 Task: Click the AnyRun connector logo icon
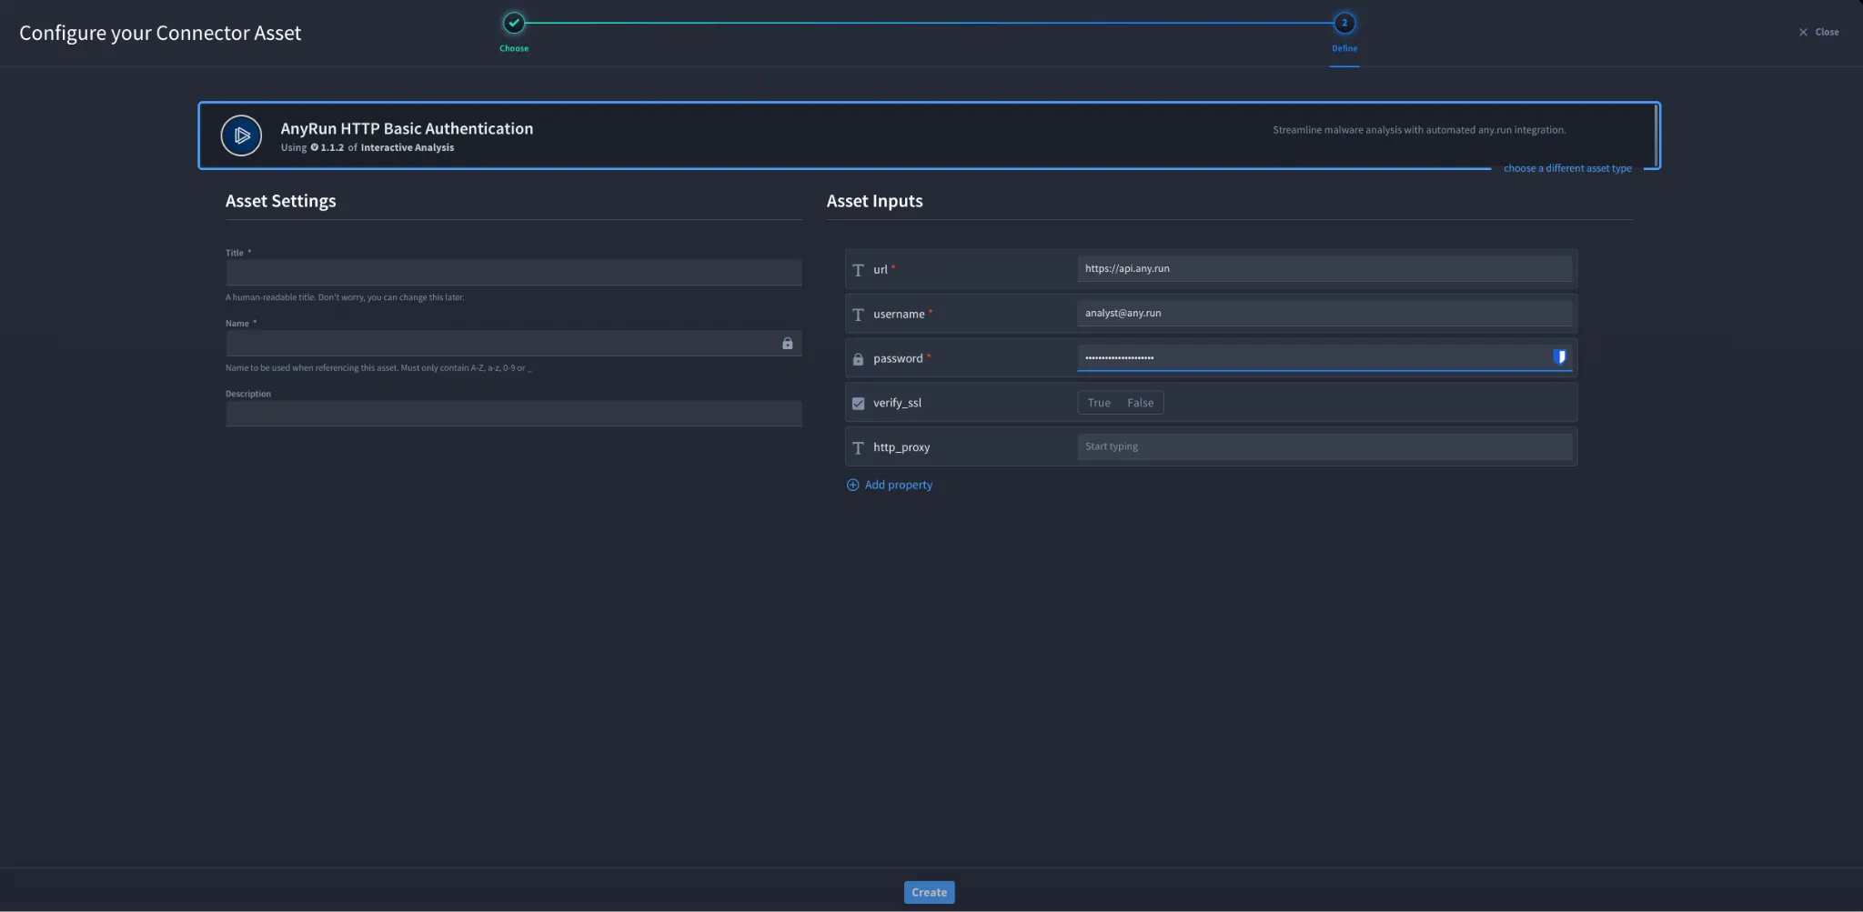(241, 135)
